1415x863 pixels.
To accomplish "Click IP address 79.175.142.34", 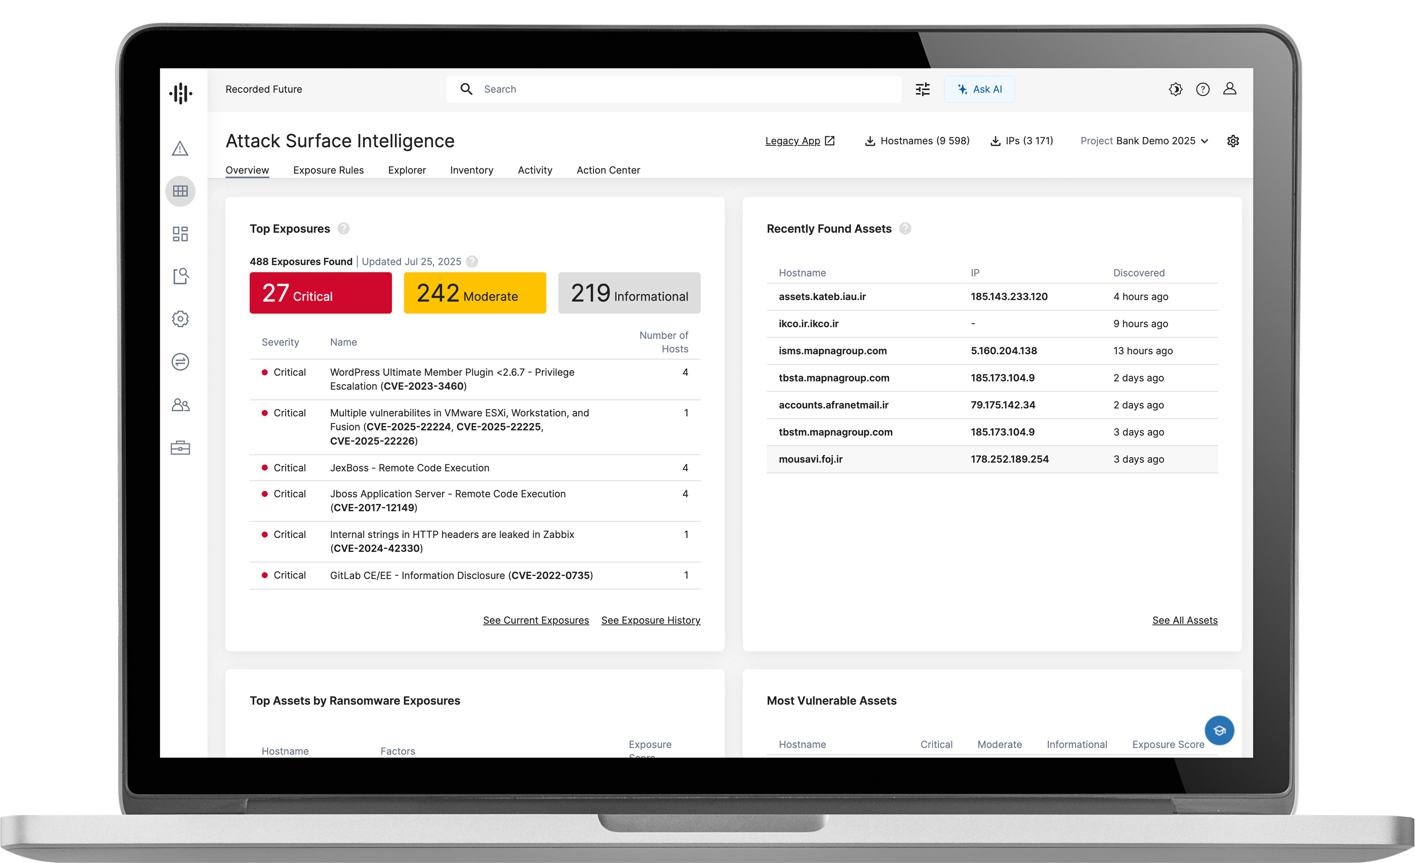I will coord(1003,405).
